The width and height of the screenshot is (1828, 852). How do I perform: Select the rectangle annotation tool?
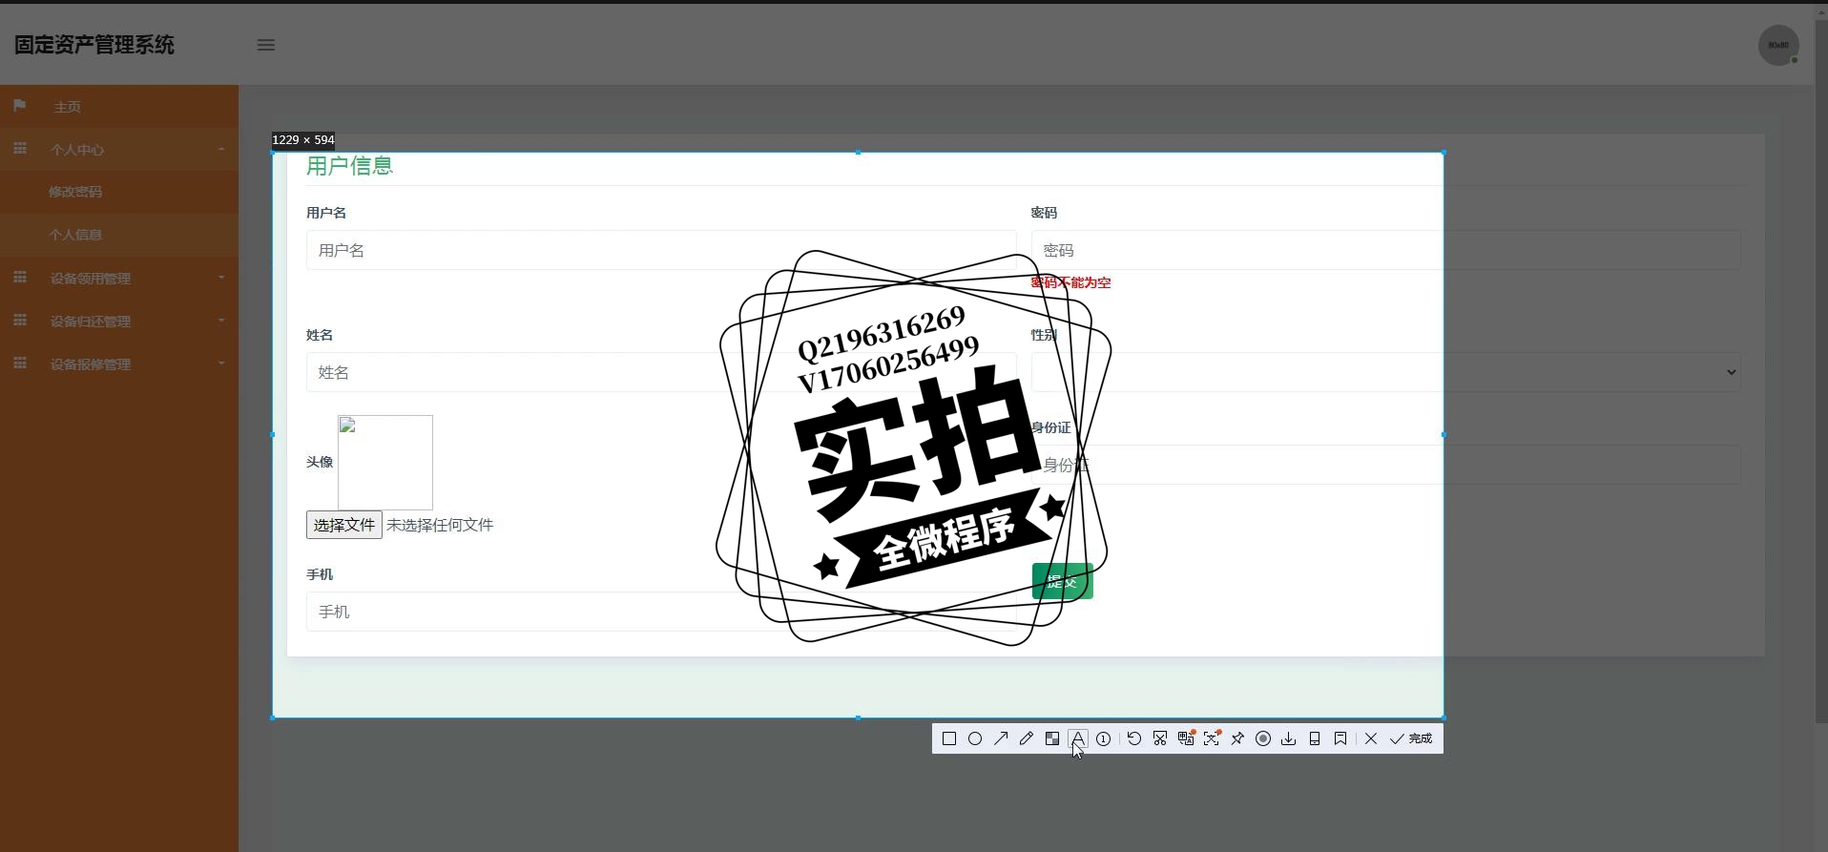[949, 738]
